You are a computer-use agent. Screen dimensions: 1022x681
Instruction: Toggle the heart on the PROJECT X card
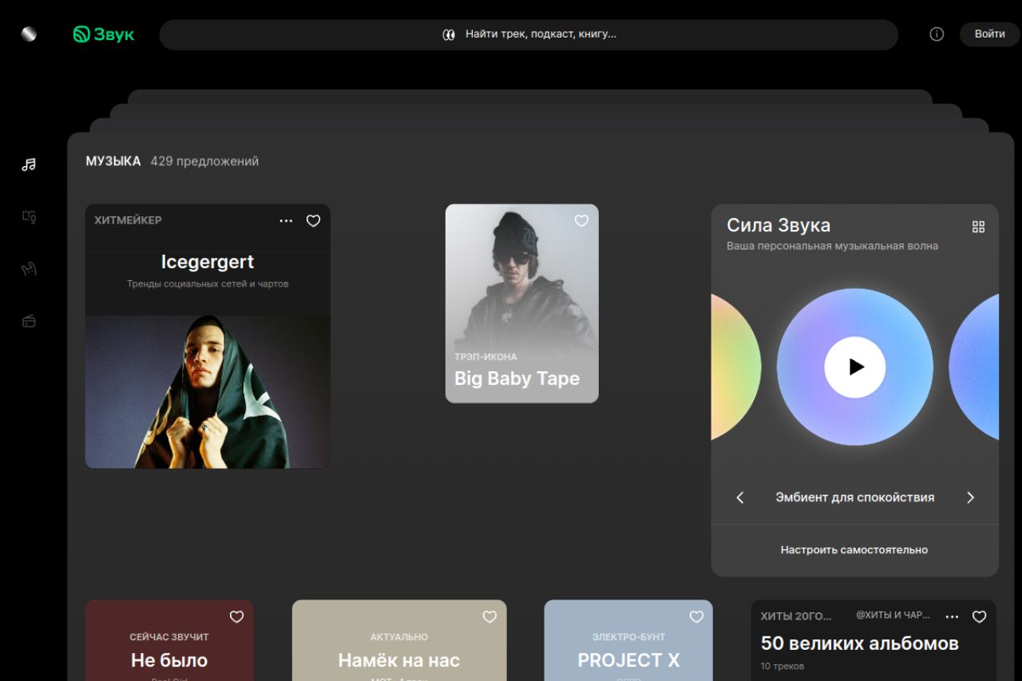pyautogui.click(x=696, y=617)
